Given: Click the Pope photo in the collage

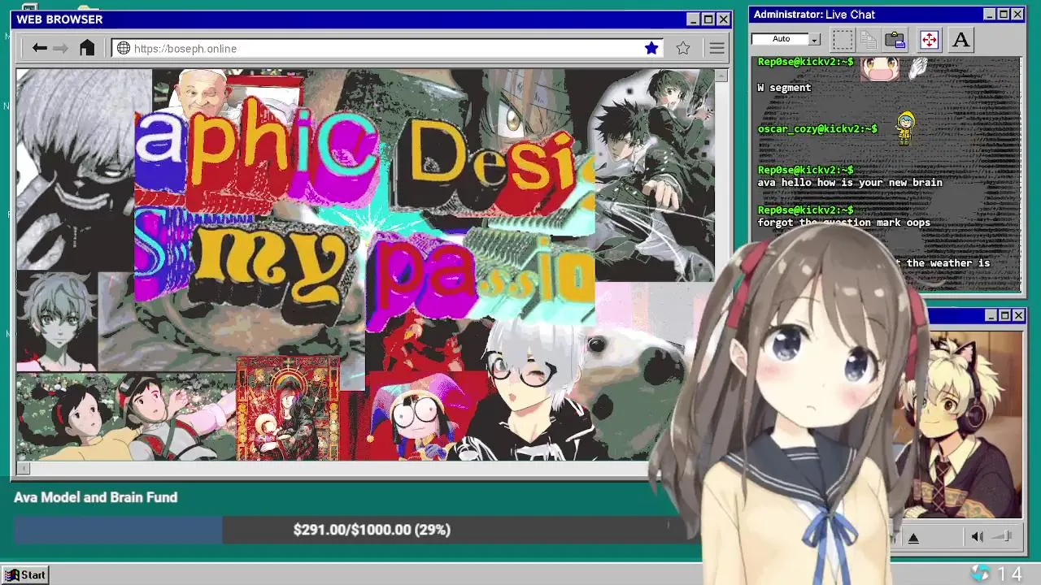Looking at the screenshot, I should [x=202, y=92].
